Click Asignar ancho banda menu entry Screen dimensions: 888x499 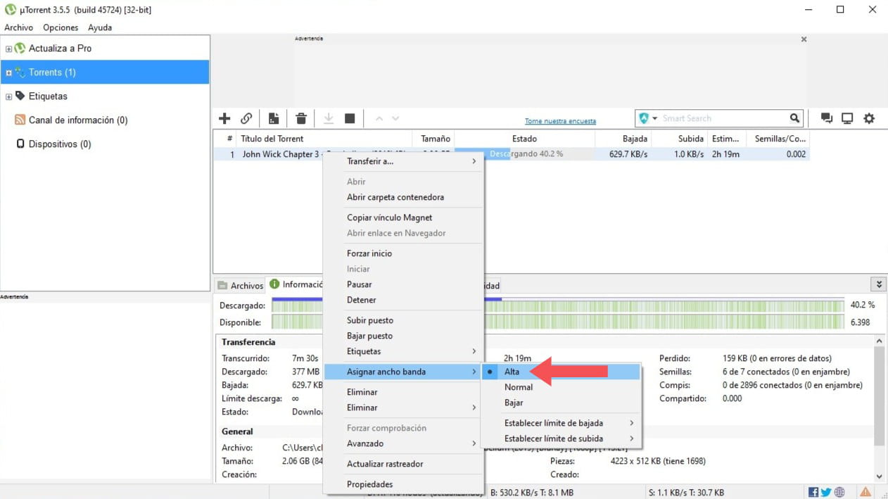404,372
